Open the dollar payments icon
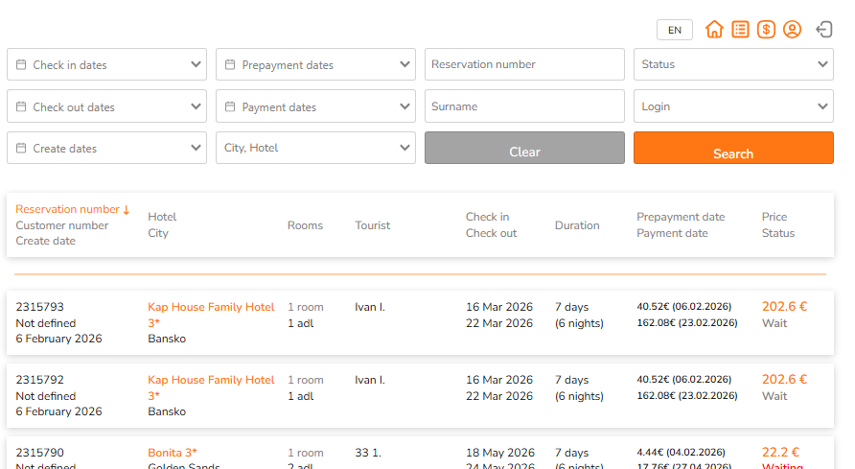 [x=766, y=30]
